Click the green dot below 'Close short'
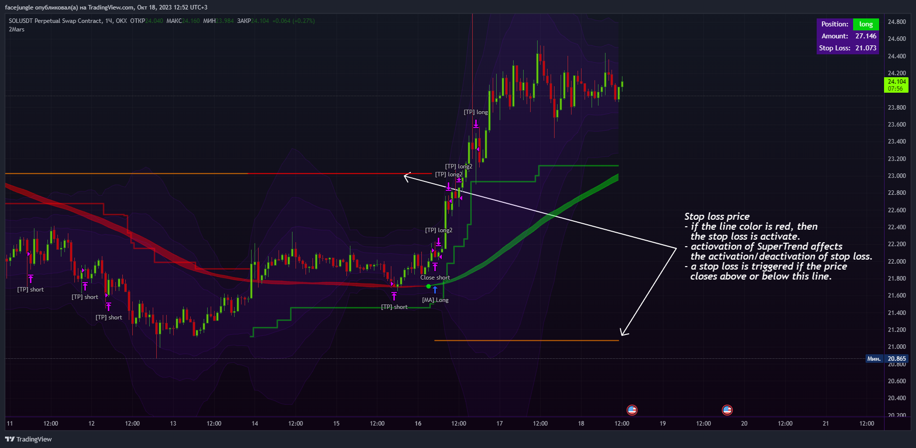This screenshot has width=916, height=448. click(428, 286)
